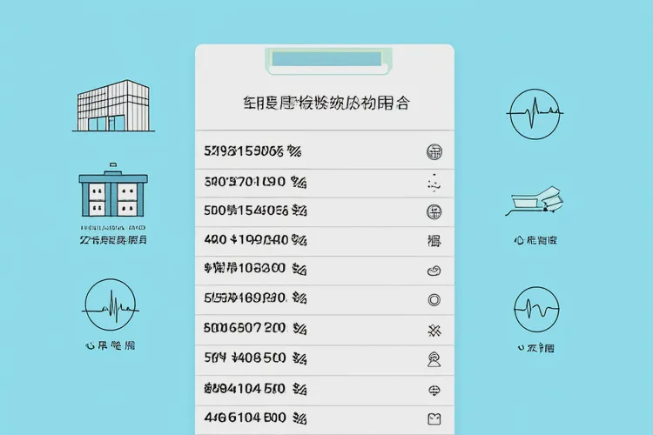Click the globe icon in the third list row

(x=433, y=211)
